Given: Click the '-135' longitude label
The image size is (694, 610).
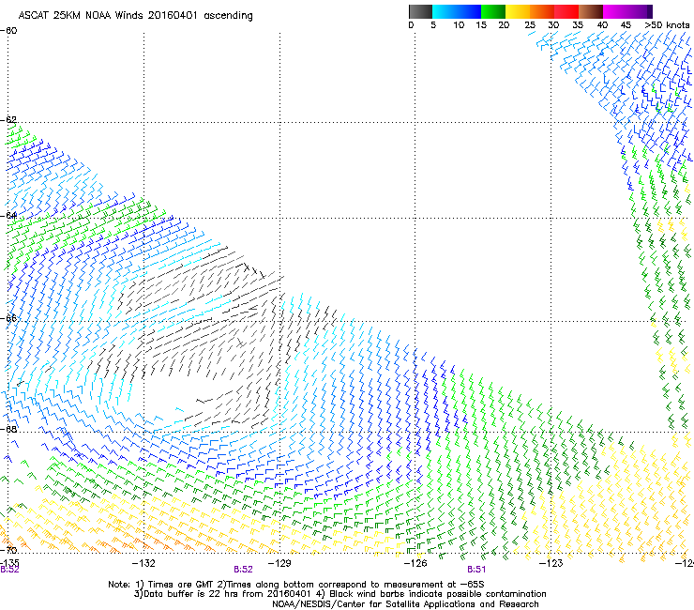Looking at the screenshot, I should pos(9,563).
